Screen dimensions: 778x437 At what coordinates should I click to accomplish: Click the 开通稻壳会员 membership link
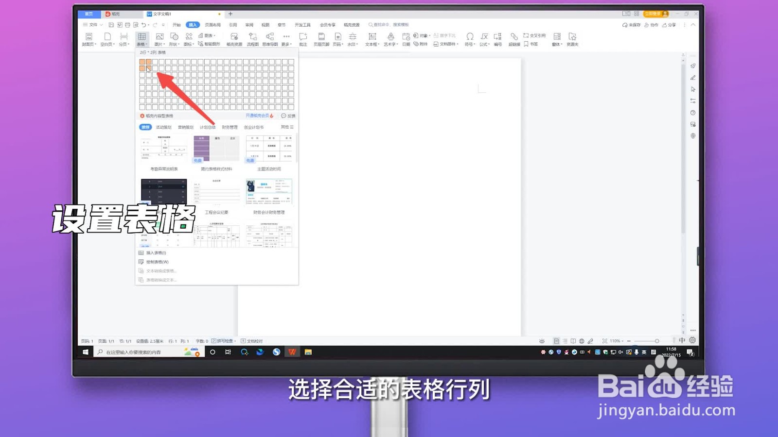tap(260, 116)
